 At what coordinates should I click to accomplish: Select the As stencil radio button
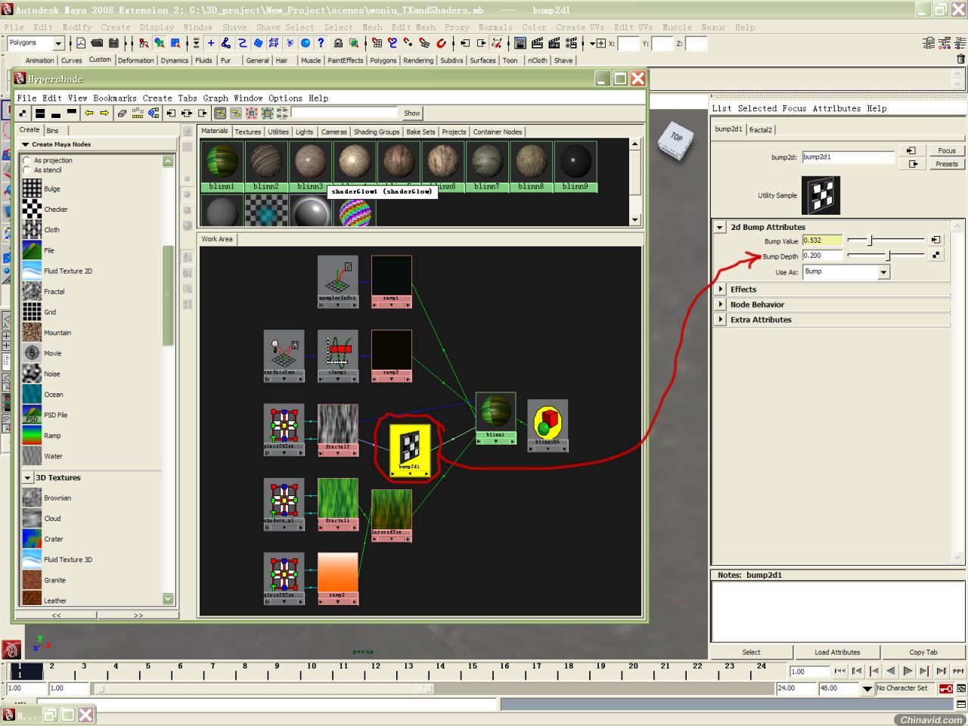pyautogui.click(x=27, y=170)
